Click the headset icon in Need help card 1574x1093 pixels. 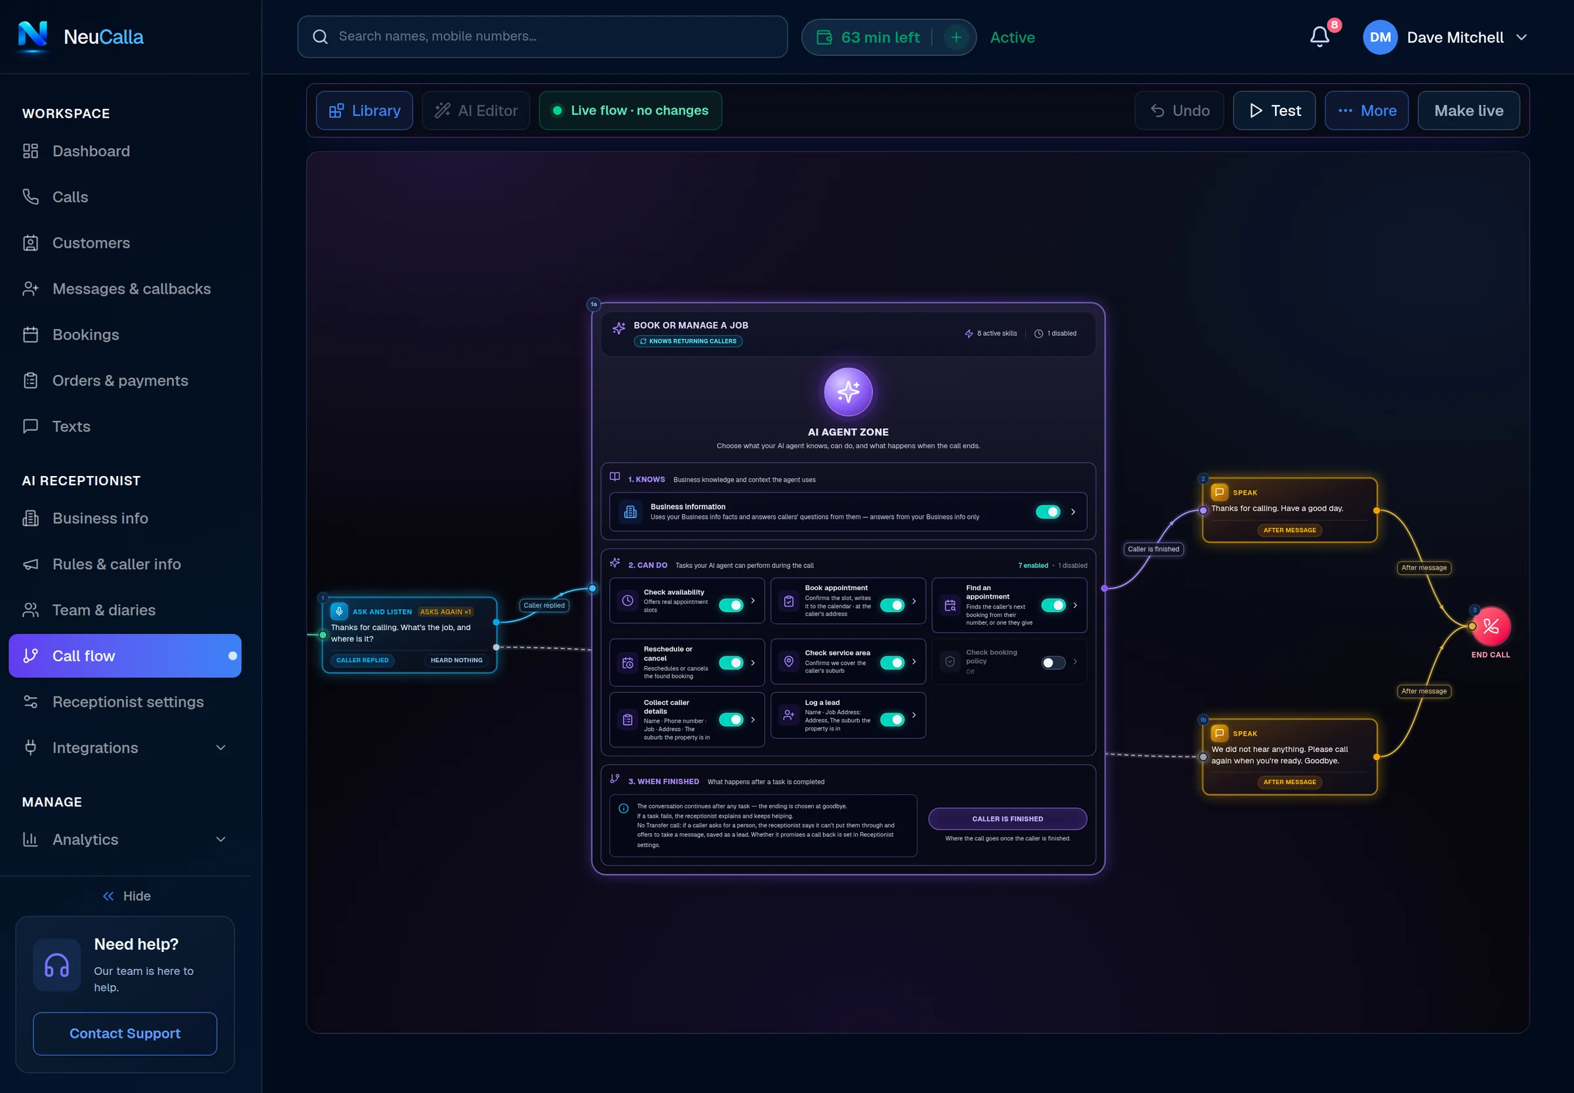(x=57, y=965)
